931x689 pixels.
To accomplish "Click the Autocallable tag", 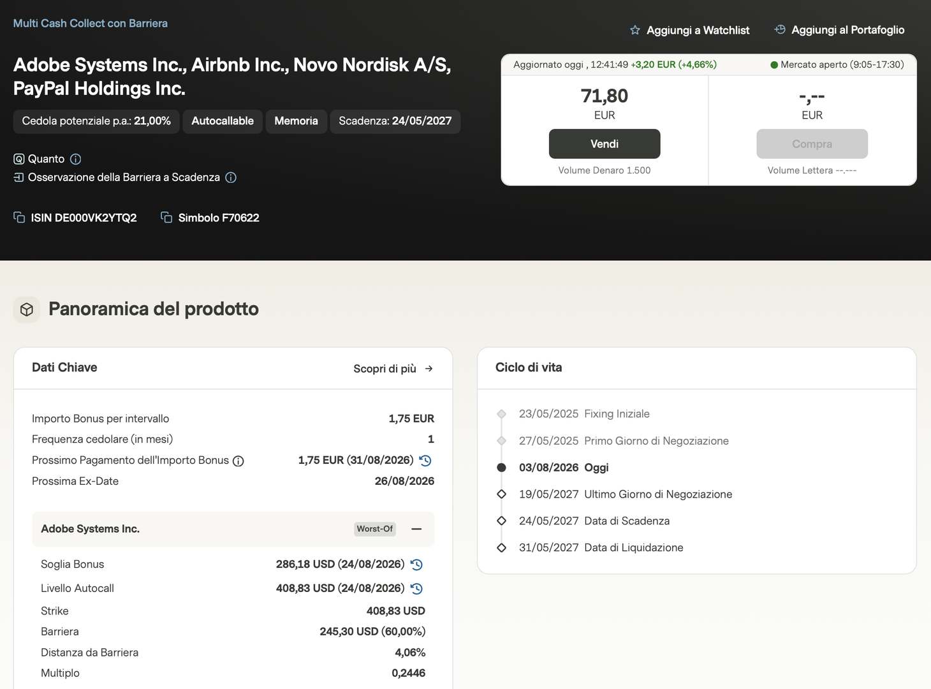I will [x=223, y=121].
